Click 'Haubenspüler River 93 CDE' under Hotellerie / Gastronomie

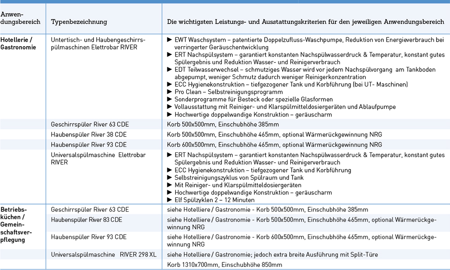pos(89,145)
